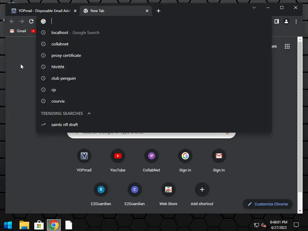Click the blank document taskbar icon
Image resolution: width=308 pixels, height=231 pixels.
pyautogui.click(x=69, y=225)
